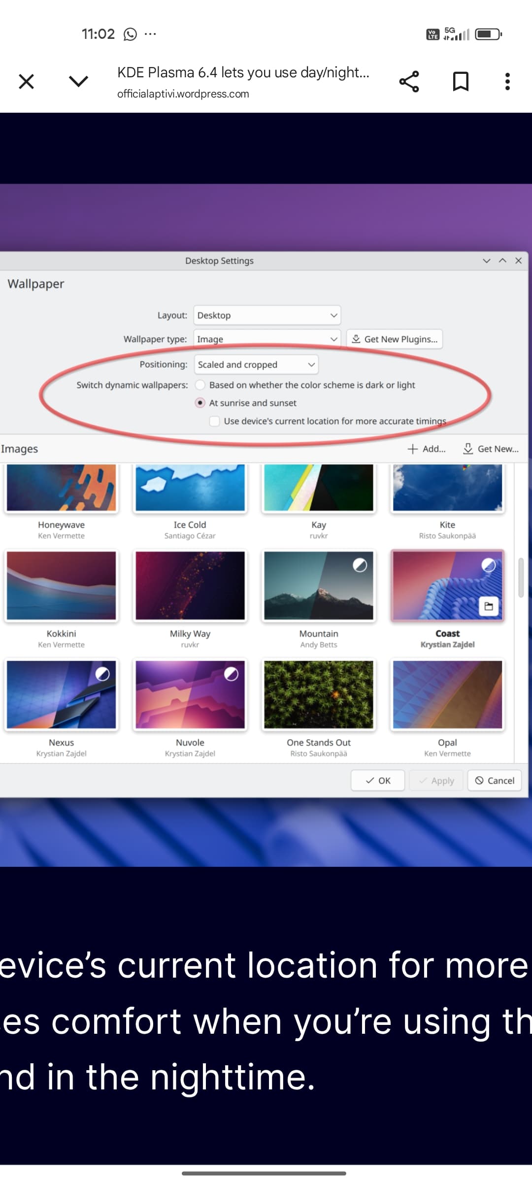Click the Wallpaper heading
This screenshot has height=1182, width=532.
pos(36,284)
